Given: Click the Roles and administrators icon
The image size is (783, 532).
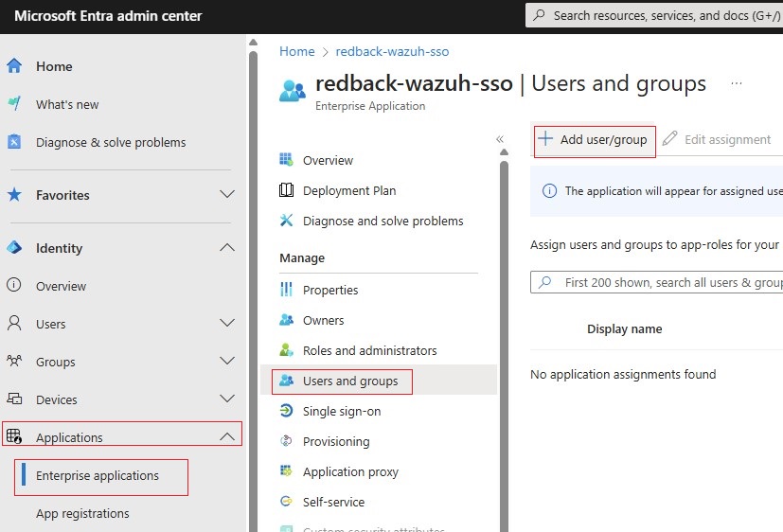Looking at the screenshot, I should (x=286, y=350).
